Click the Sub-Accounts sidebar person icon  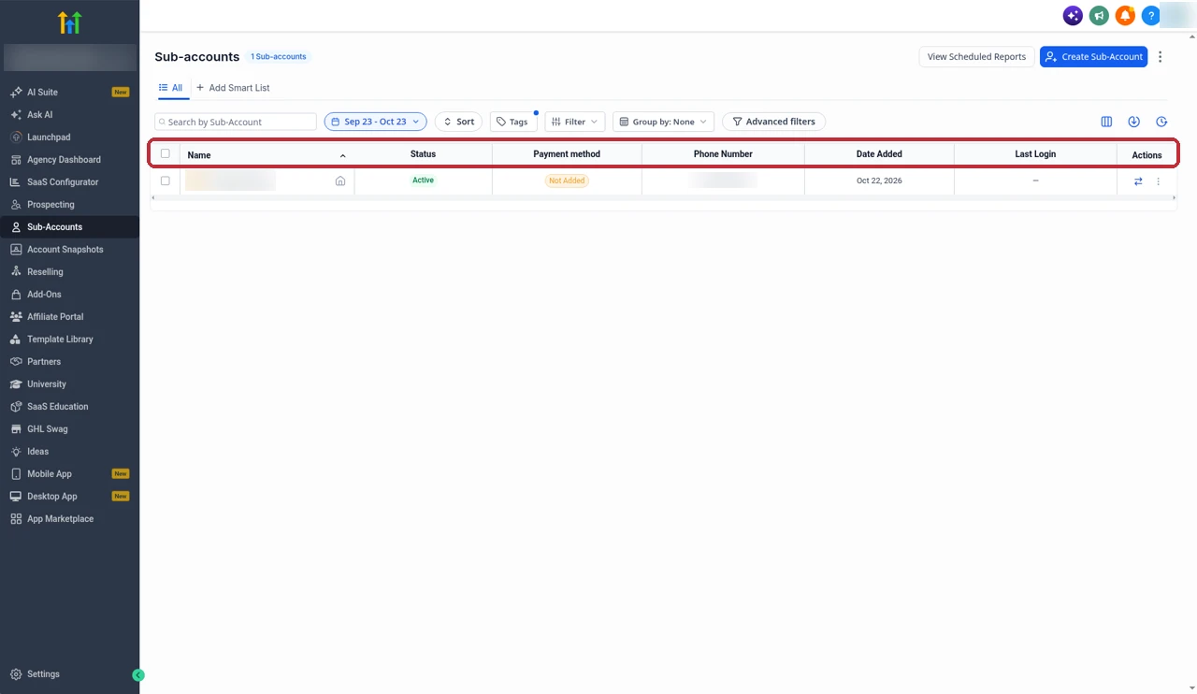(16, 227)
